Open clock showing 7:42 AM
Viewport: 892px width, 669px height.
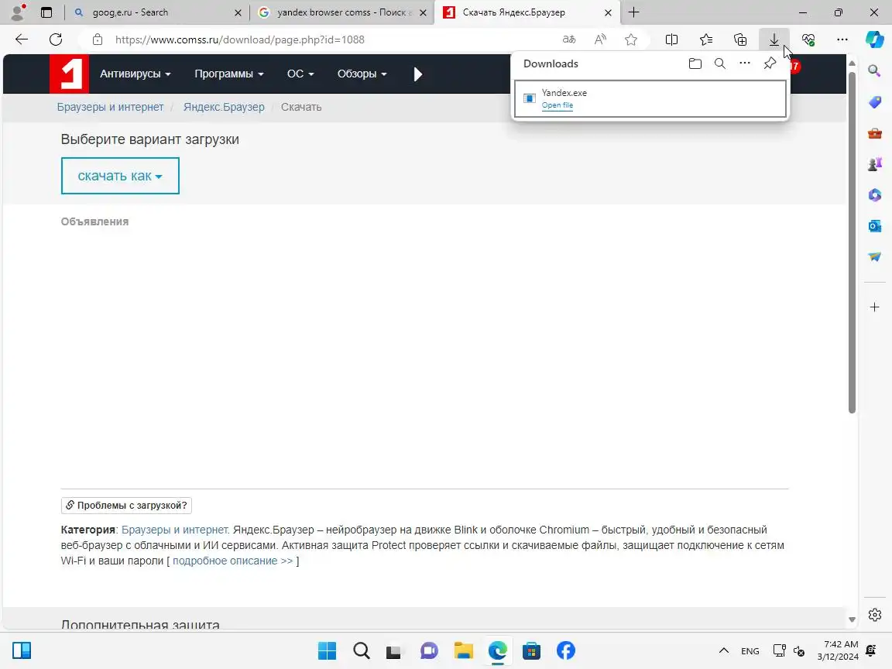[x=837, y=650]
